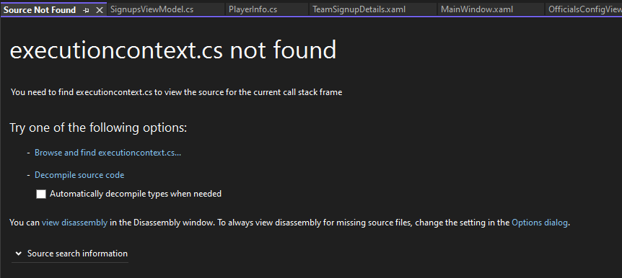Click the Decompile source code link
Screen dimensions: 622x278
tap(79, 174)
